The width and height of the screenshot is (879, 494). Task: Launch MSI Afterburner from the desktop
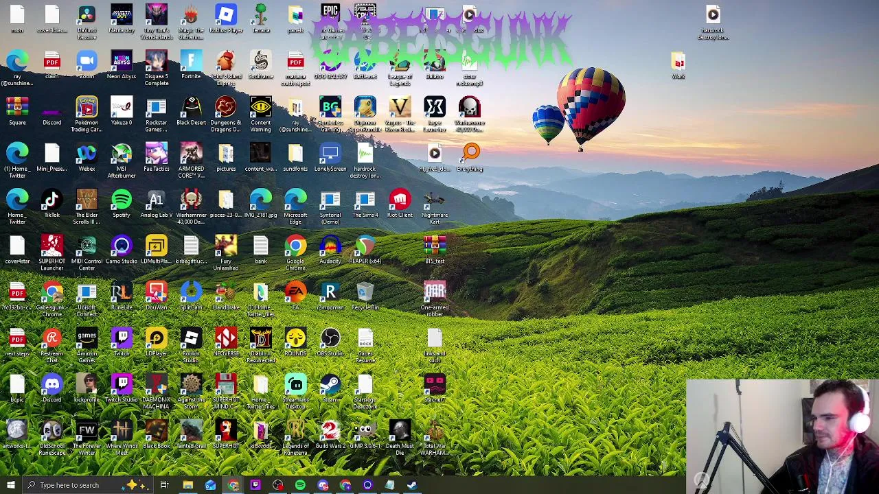pyautogui.click(x=122, y=161)
